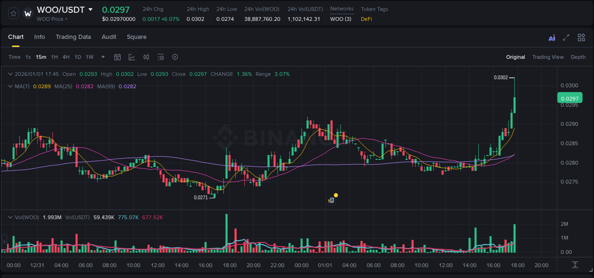Open the date range calendar picker
Screen dimensions: 594x278
point(117,56)
